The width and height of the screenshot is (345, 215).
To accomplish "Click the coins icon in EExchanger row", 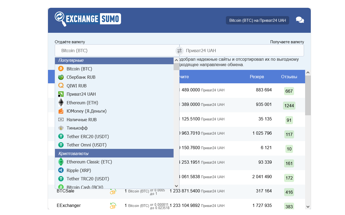I will (x=113, y=206).
